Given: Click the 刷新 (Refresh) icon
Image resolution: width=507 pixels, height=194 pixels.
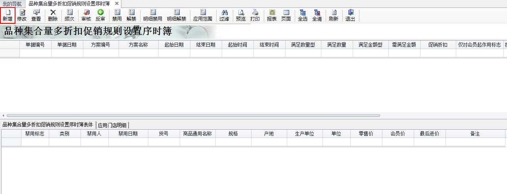Looking at the screenshot, I should point(334,15).
